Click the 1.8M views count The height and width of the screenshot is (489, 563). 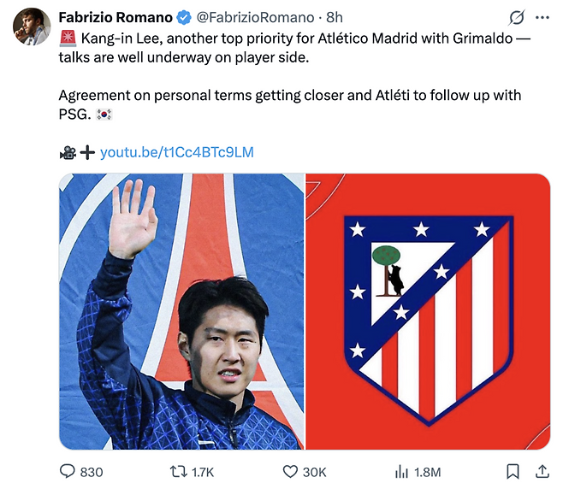click(x=428, y=472)
